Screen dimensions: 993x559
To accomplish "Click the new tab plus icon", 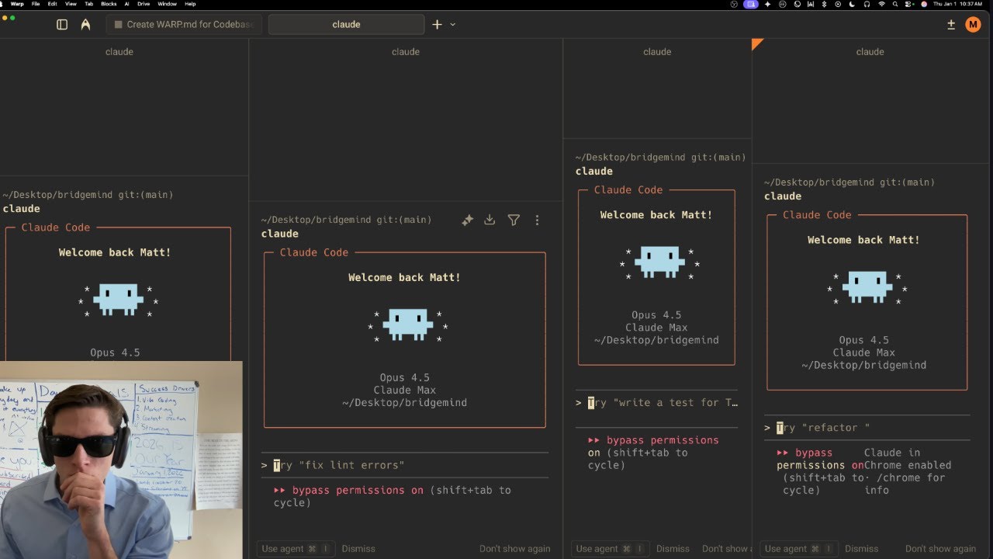I will click(x=437, y=24).
